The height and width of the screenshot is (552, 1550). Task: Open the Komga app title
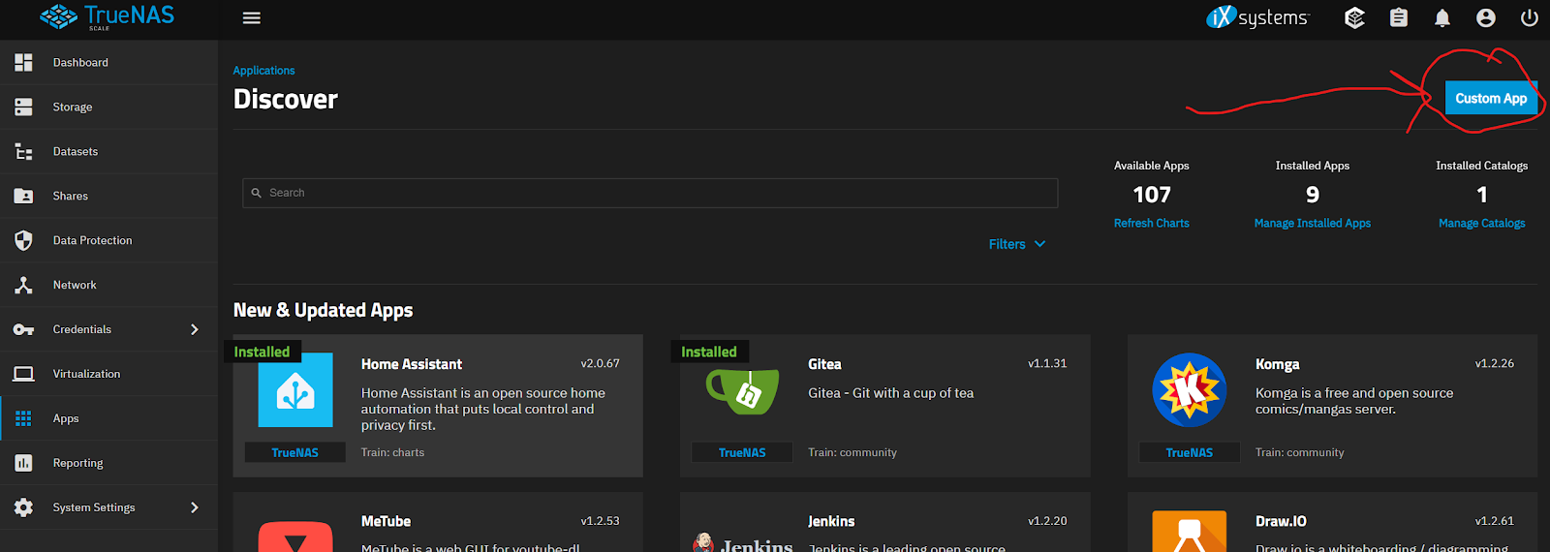[x=1277, y=364]
